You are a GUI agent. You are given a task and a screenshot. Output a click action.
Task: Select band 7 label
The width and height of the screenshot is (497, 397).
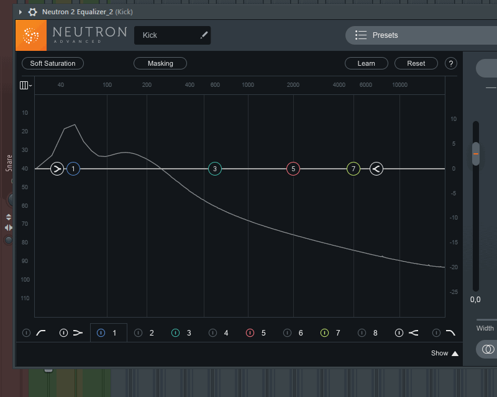(338, 333)
